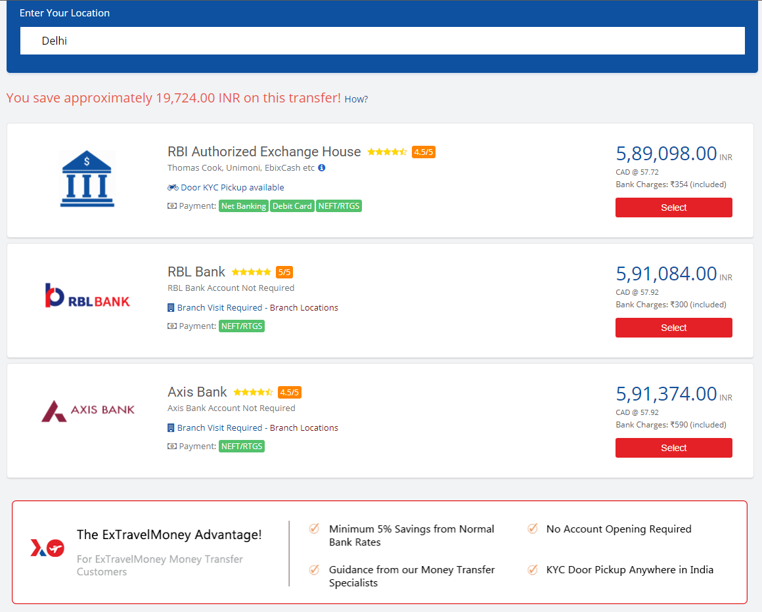Click RBL Bank Account Not Required text
The image size is (762, 612).
231,288
